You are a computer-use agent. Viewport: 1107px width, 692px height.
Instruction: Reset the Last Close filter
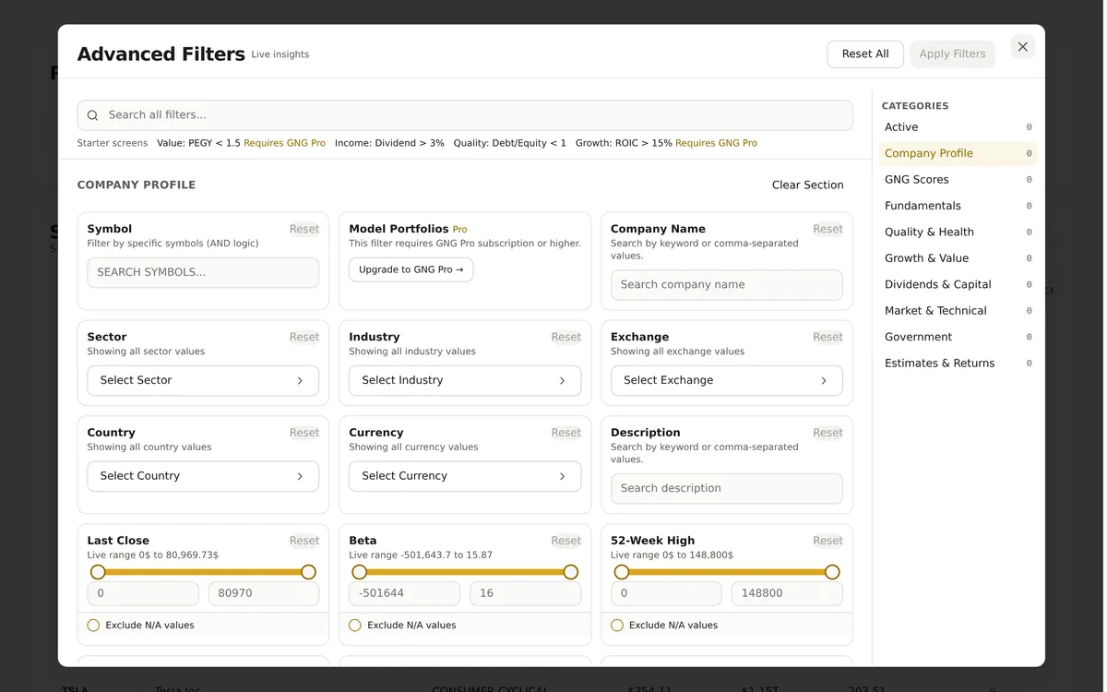tap(304, 542)
